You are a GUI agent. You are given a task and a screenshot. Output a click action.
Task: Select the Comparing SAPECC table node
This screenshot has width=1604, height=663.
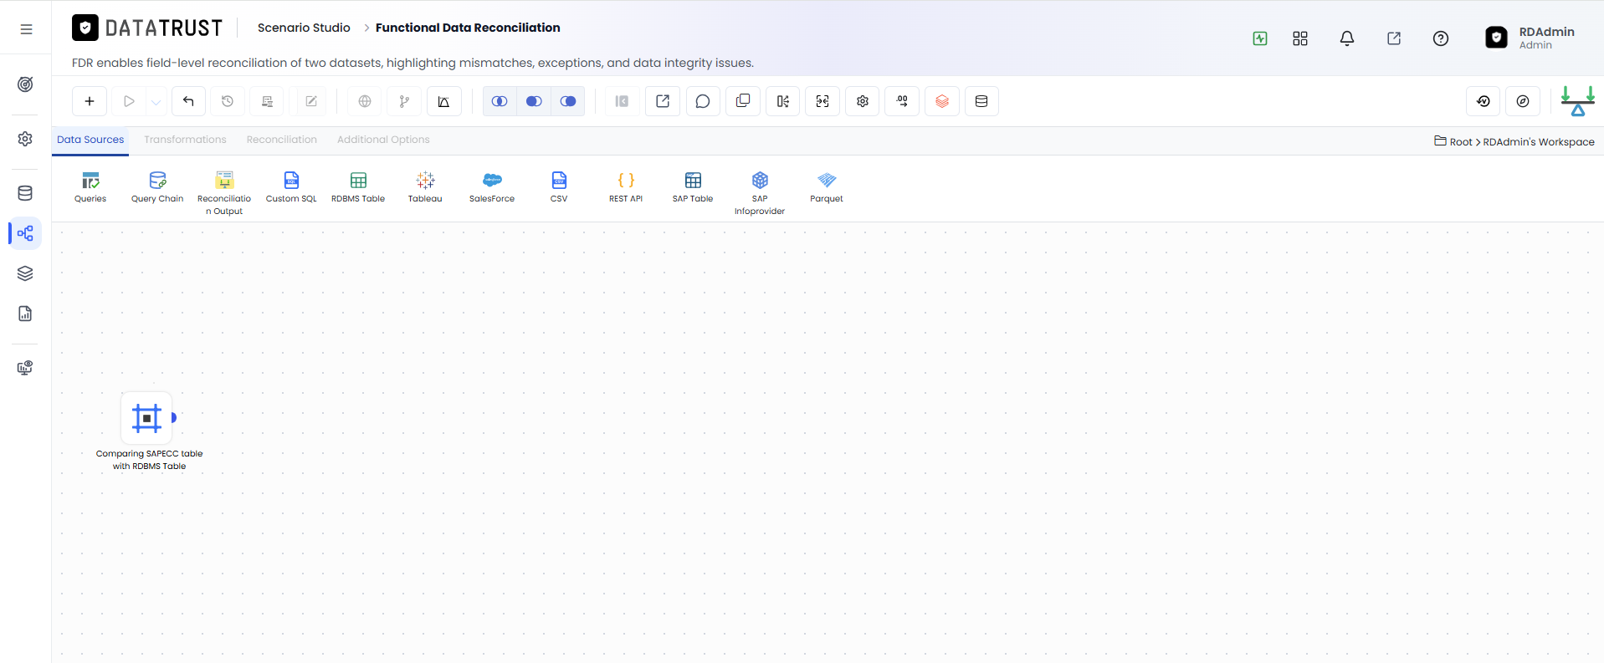[x=146, y=417]
